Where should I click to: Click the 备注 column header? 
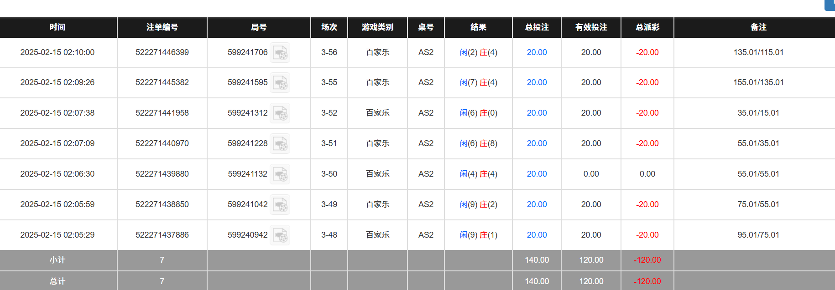click(x=758, y=27)
